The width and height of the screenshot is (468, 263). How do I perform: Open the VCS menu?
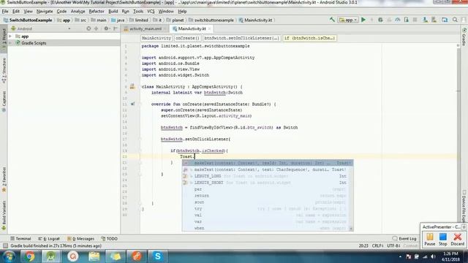[151, 12]
